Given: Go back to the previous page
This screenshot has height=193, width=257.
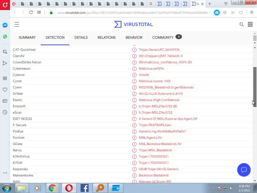Looking at the screenshot, I should pyautogui.click(x=15, y=13).
